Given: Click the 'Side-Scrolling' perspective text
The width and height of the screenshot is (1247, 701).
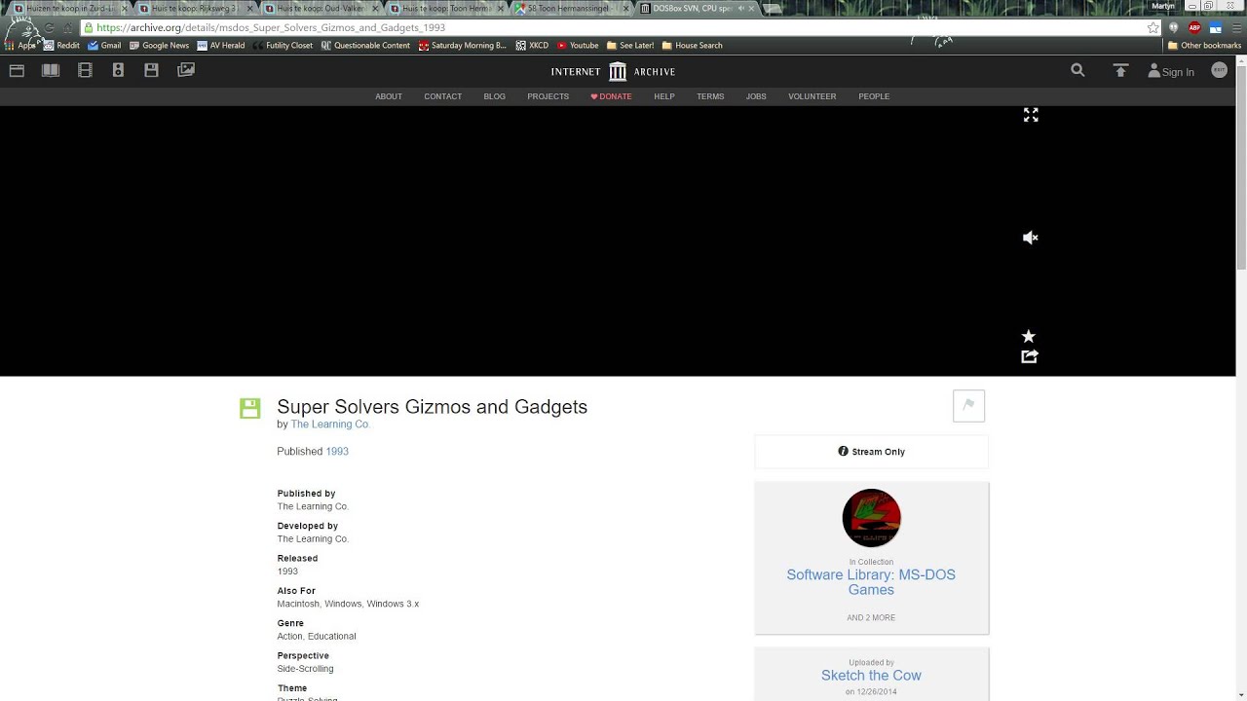Looking at the screenshot, I should pyautogui.click(x=305, y=669).
